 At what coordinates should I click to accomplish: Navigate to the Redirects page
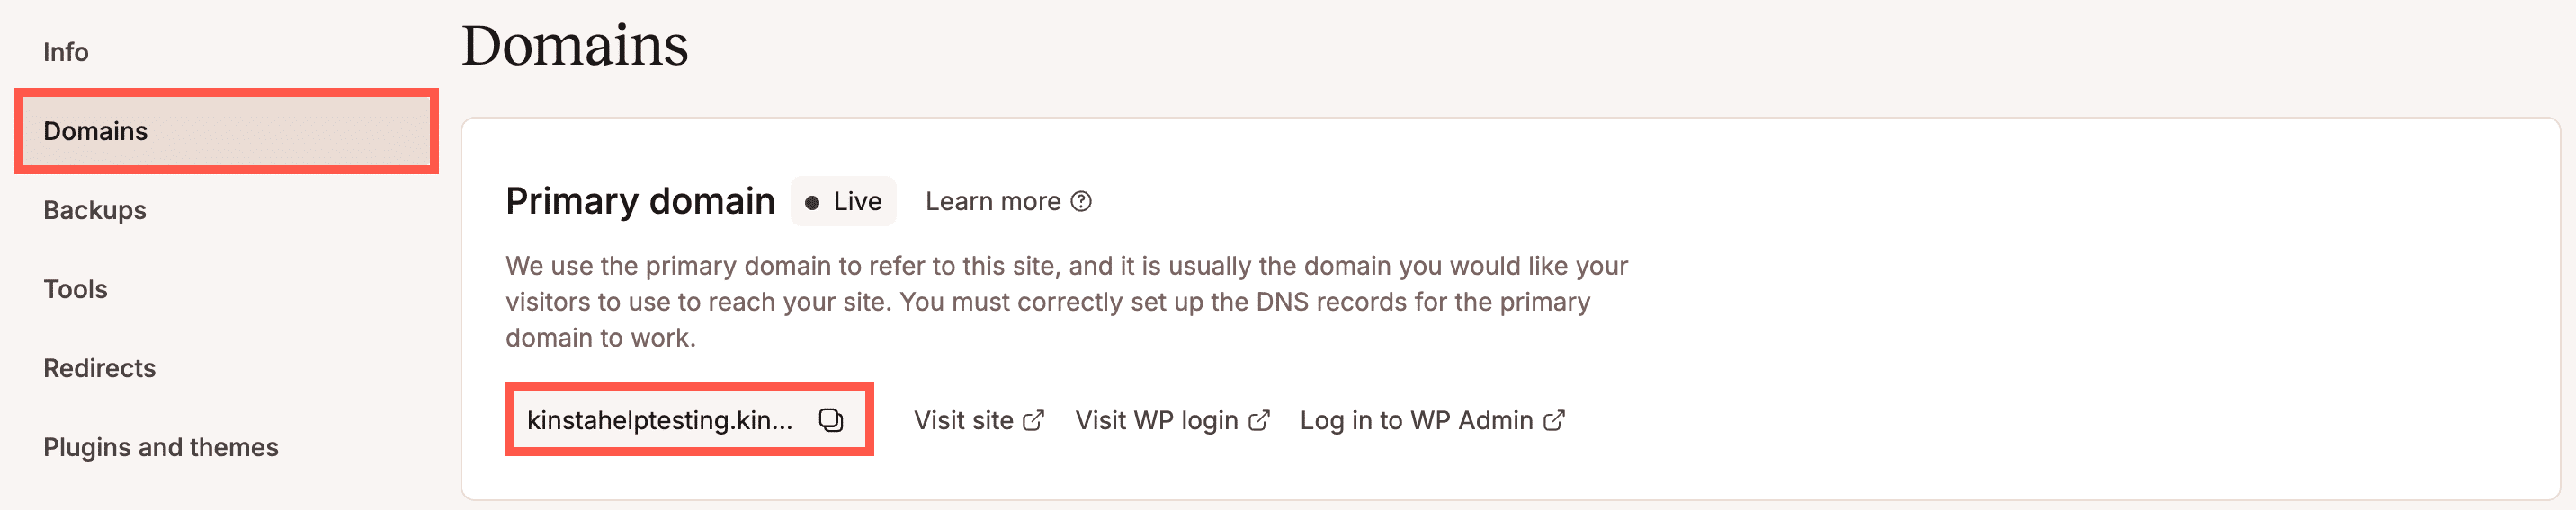[x=100, y=368]
